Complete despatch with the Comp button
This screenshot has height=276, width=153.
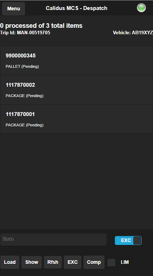(x=94, y=262)
